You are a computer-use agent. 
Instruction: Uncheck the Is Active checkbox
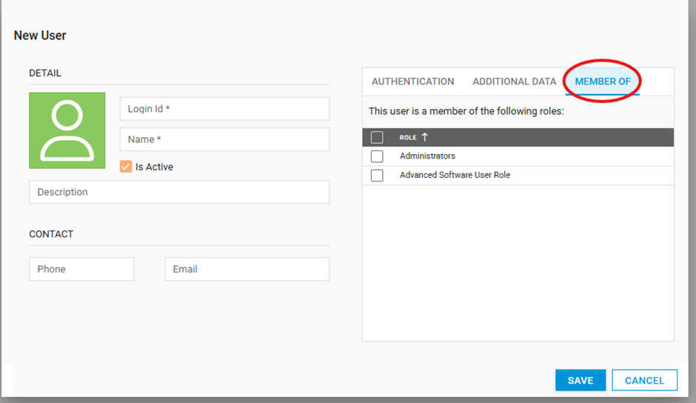[x=126, y=167]
